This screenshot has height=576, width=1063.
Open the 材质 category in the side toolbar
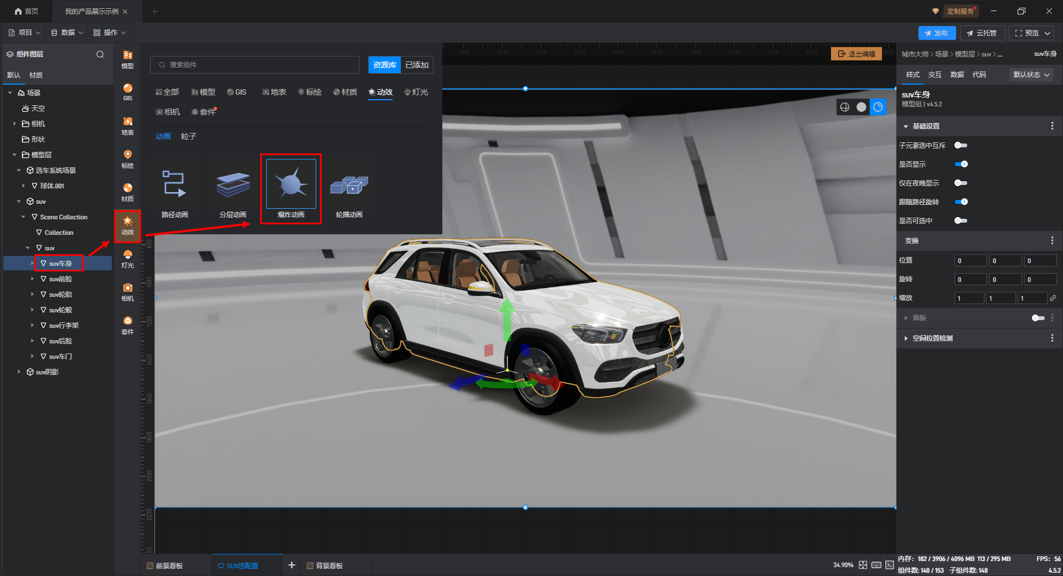127,192
